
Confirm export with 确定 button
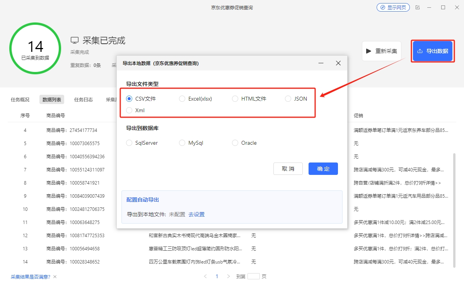tap(323, 169)
